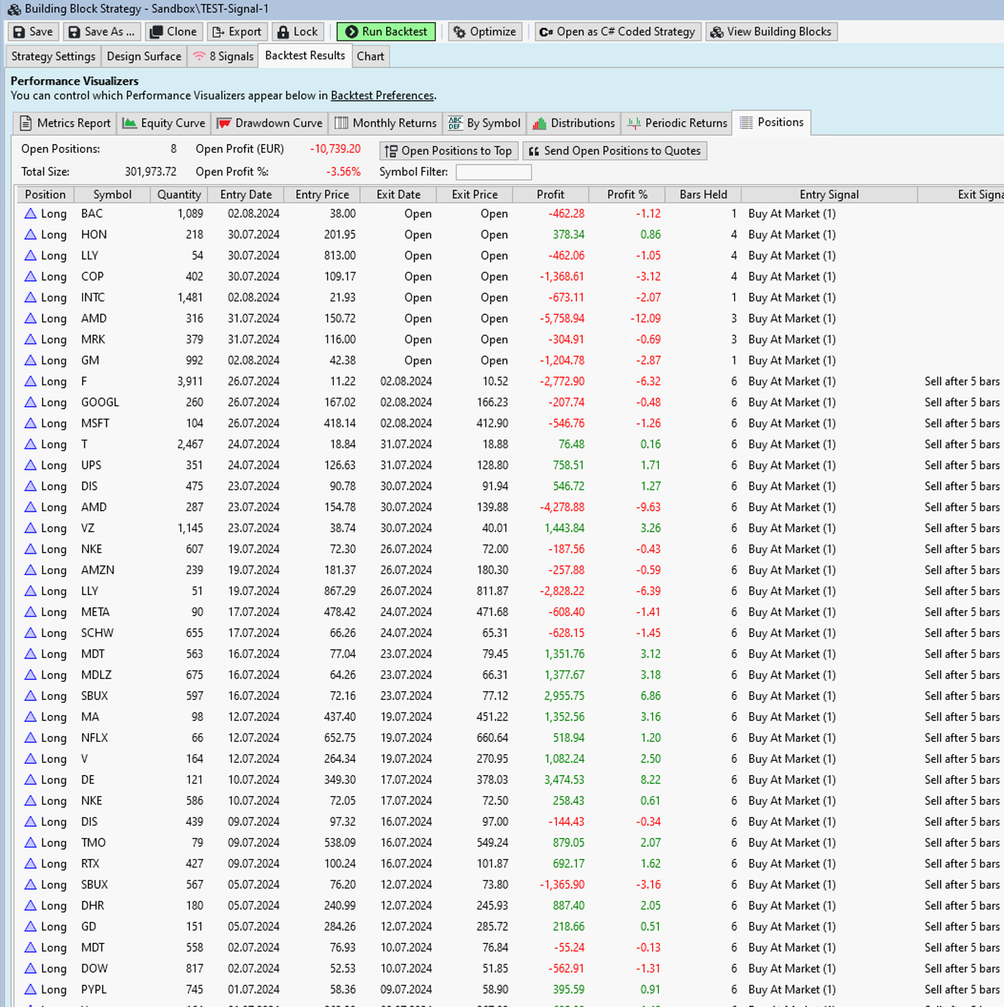The height and width of the screenshot is (1007, 1004).
Task: Click Long triangle icon of MSFT row
Action: click(30, 423)
